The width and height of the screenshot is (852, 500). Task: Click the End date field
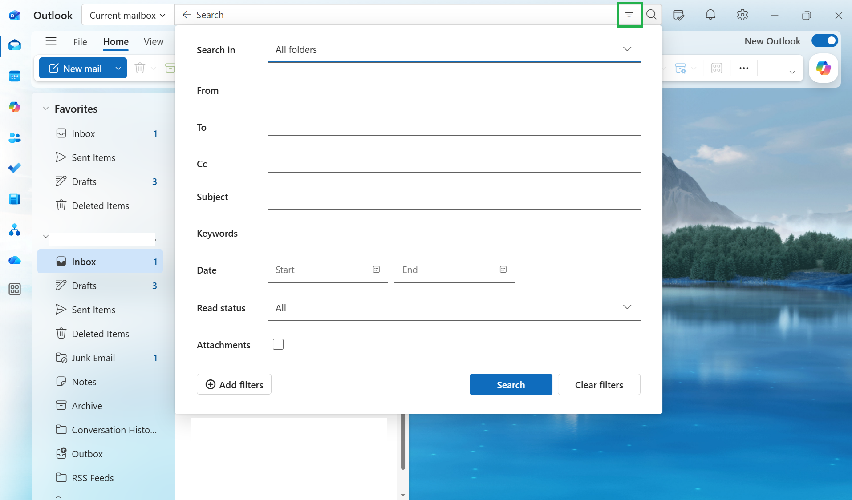(454, 270)
